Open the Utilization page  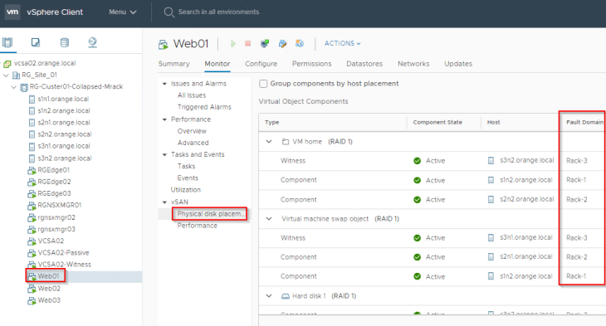coord(185,190)
